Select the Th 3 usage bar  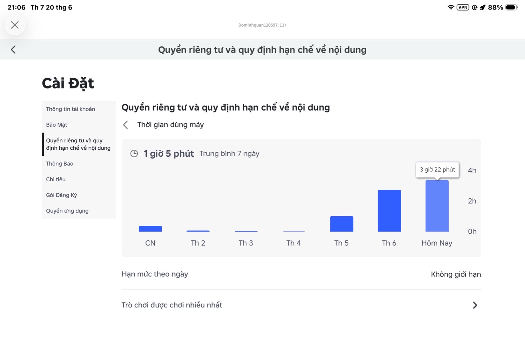click(x=246, y=231)
